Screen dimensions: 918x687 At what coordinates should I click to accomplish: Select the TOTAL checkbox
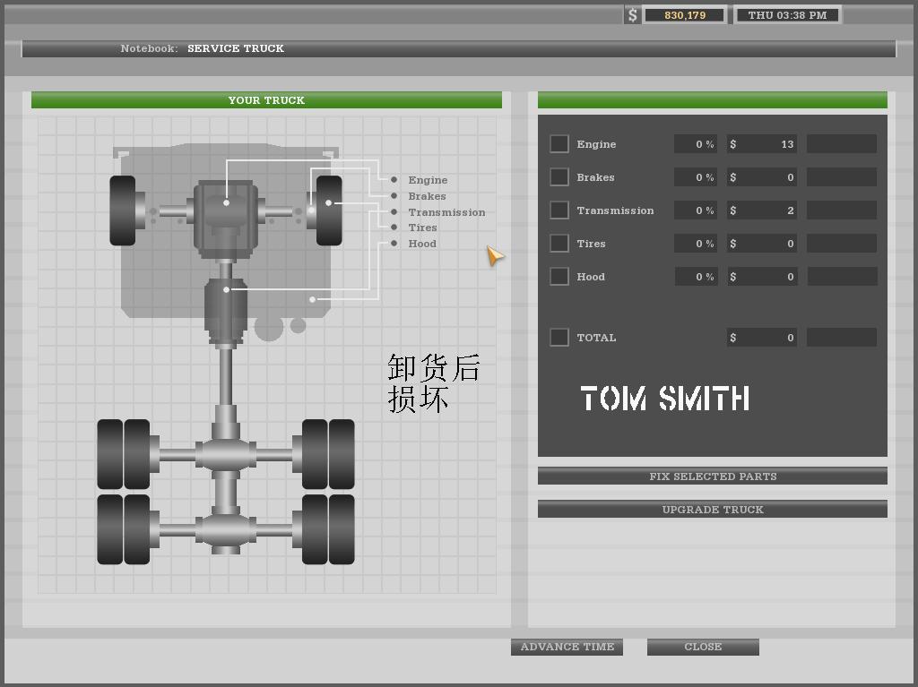(x=559, y=338)
